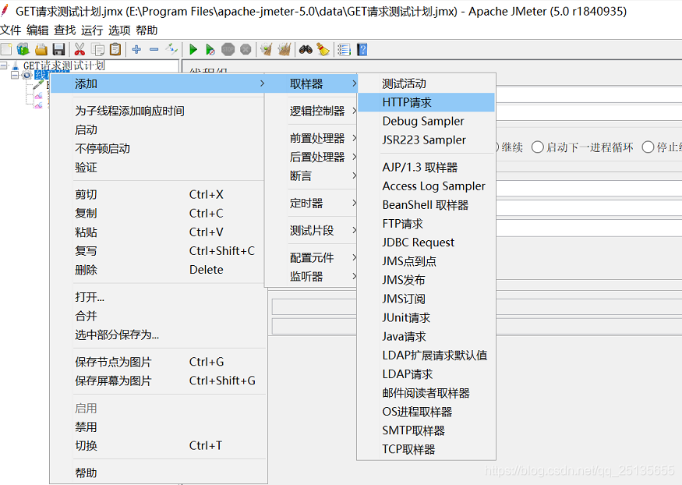Viewport: 682px width, 485px height.
Task: Open the 选项 menu
Action: 119,30
